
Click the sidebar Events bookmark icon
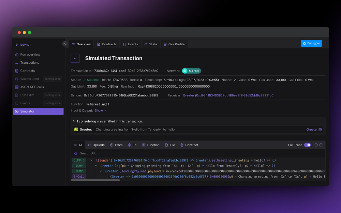click(x=17, y=103)
